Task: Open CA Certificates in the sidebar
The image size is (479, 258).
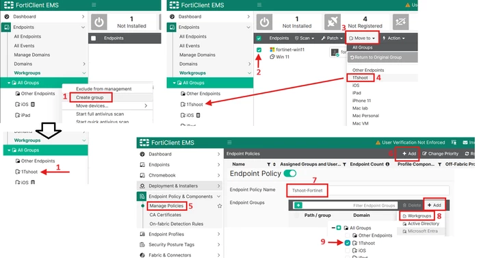Action: [x=166, y=215]
